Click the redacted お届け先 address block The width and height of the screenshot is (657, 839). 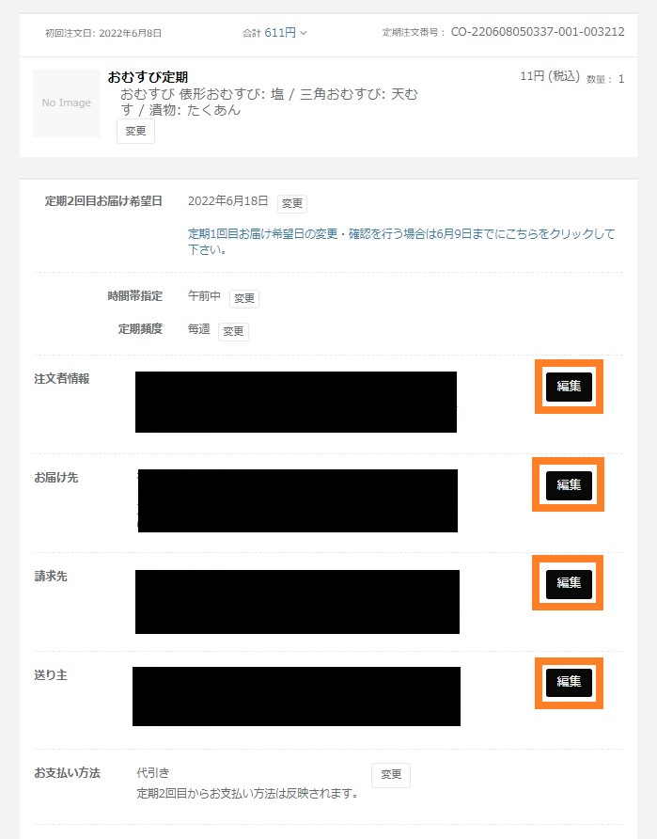pyautogui.click(x=298, y=500)
